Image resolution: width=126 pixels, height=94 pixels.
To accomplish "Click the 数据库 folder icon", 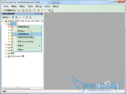I will pyautogui.click(x=9, y=24).
